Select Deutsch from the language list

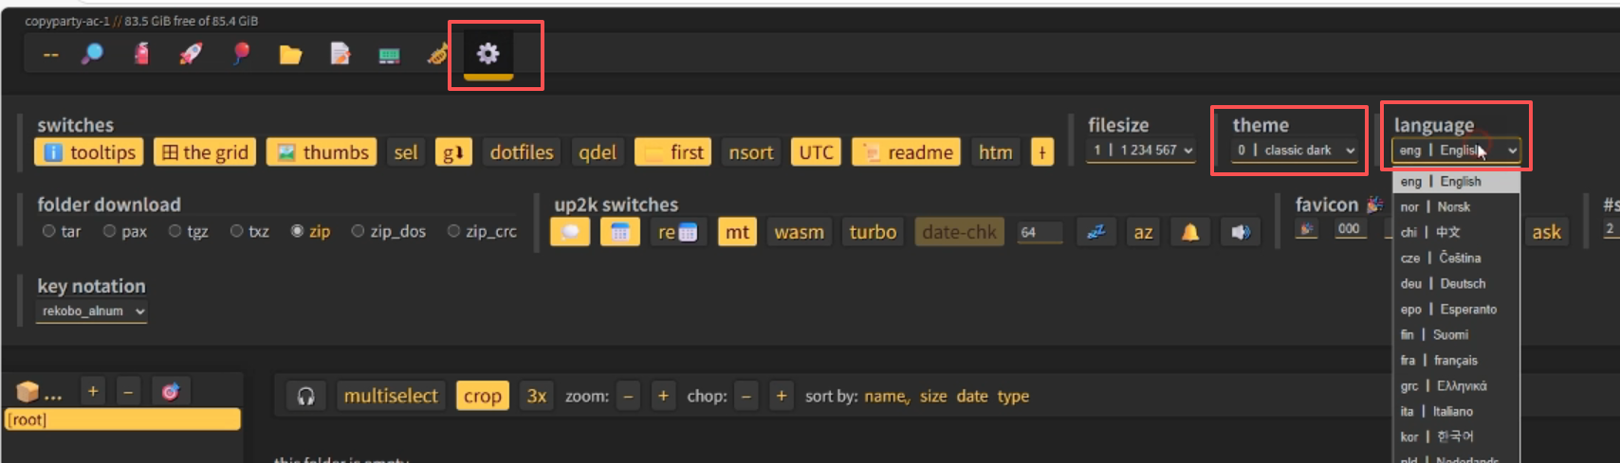pyautogui.click(x=1455, y=284)
